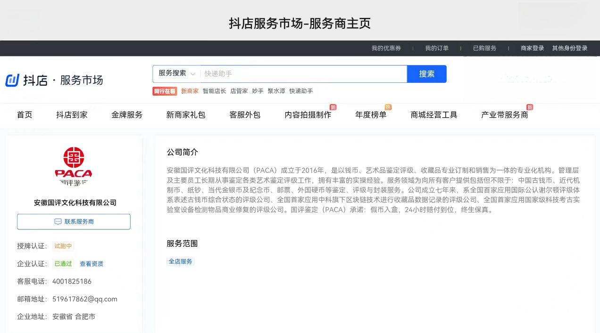
Task: Open the 产业带服务商 tab
Action: 505,115
